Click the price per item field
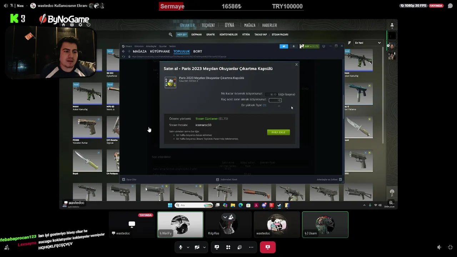 pos(272,94)
